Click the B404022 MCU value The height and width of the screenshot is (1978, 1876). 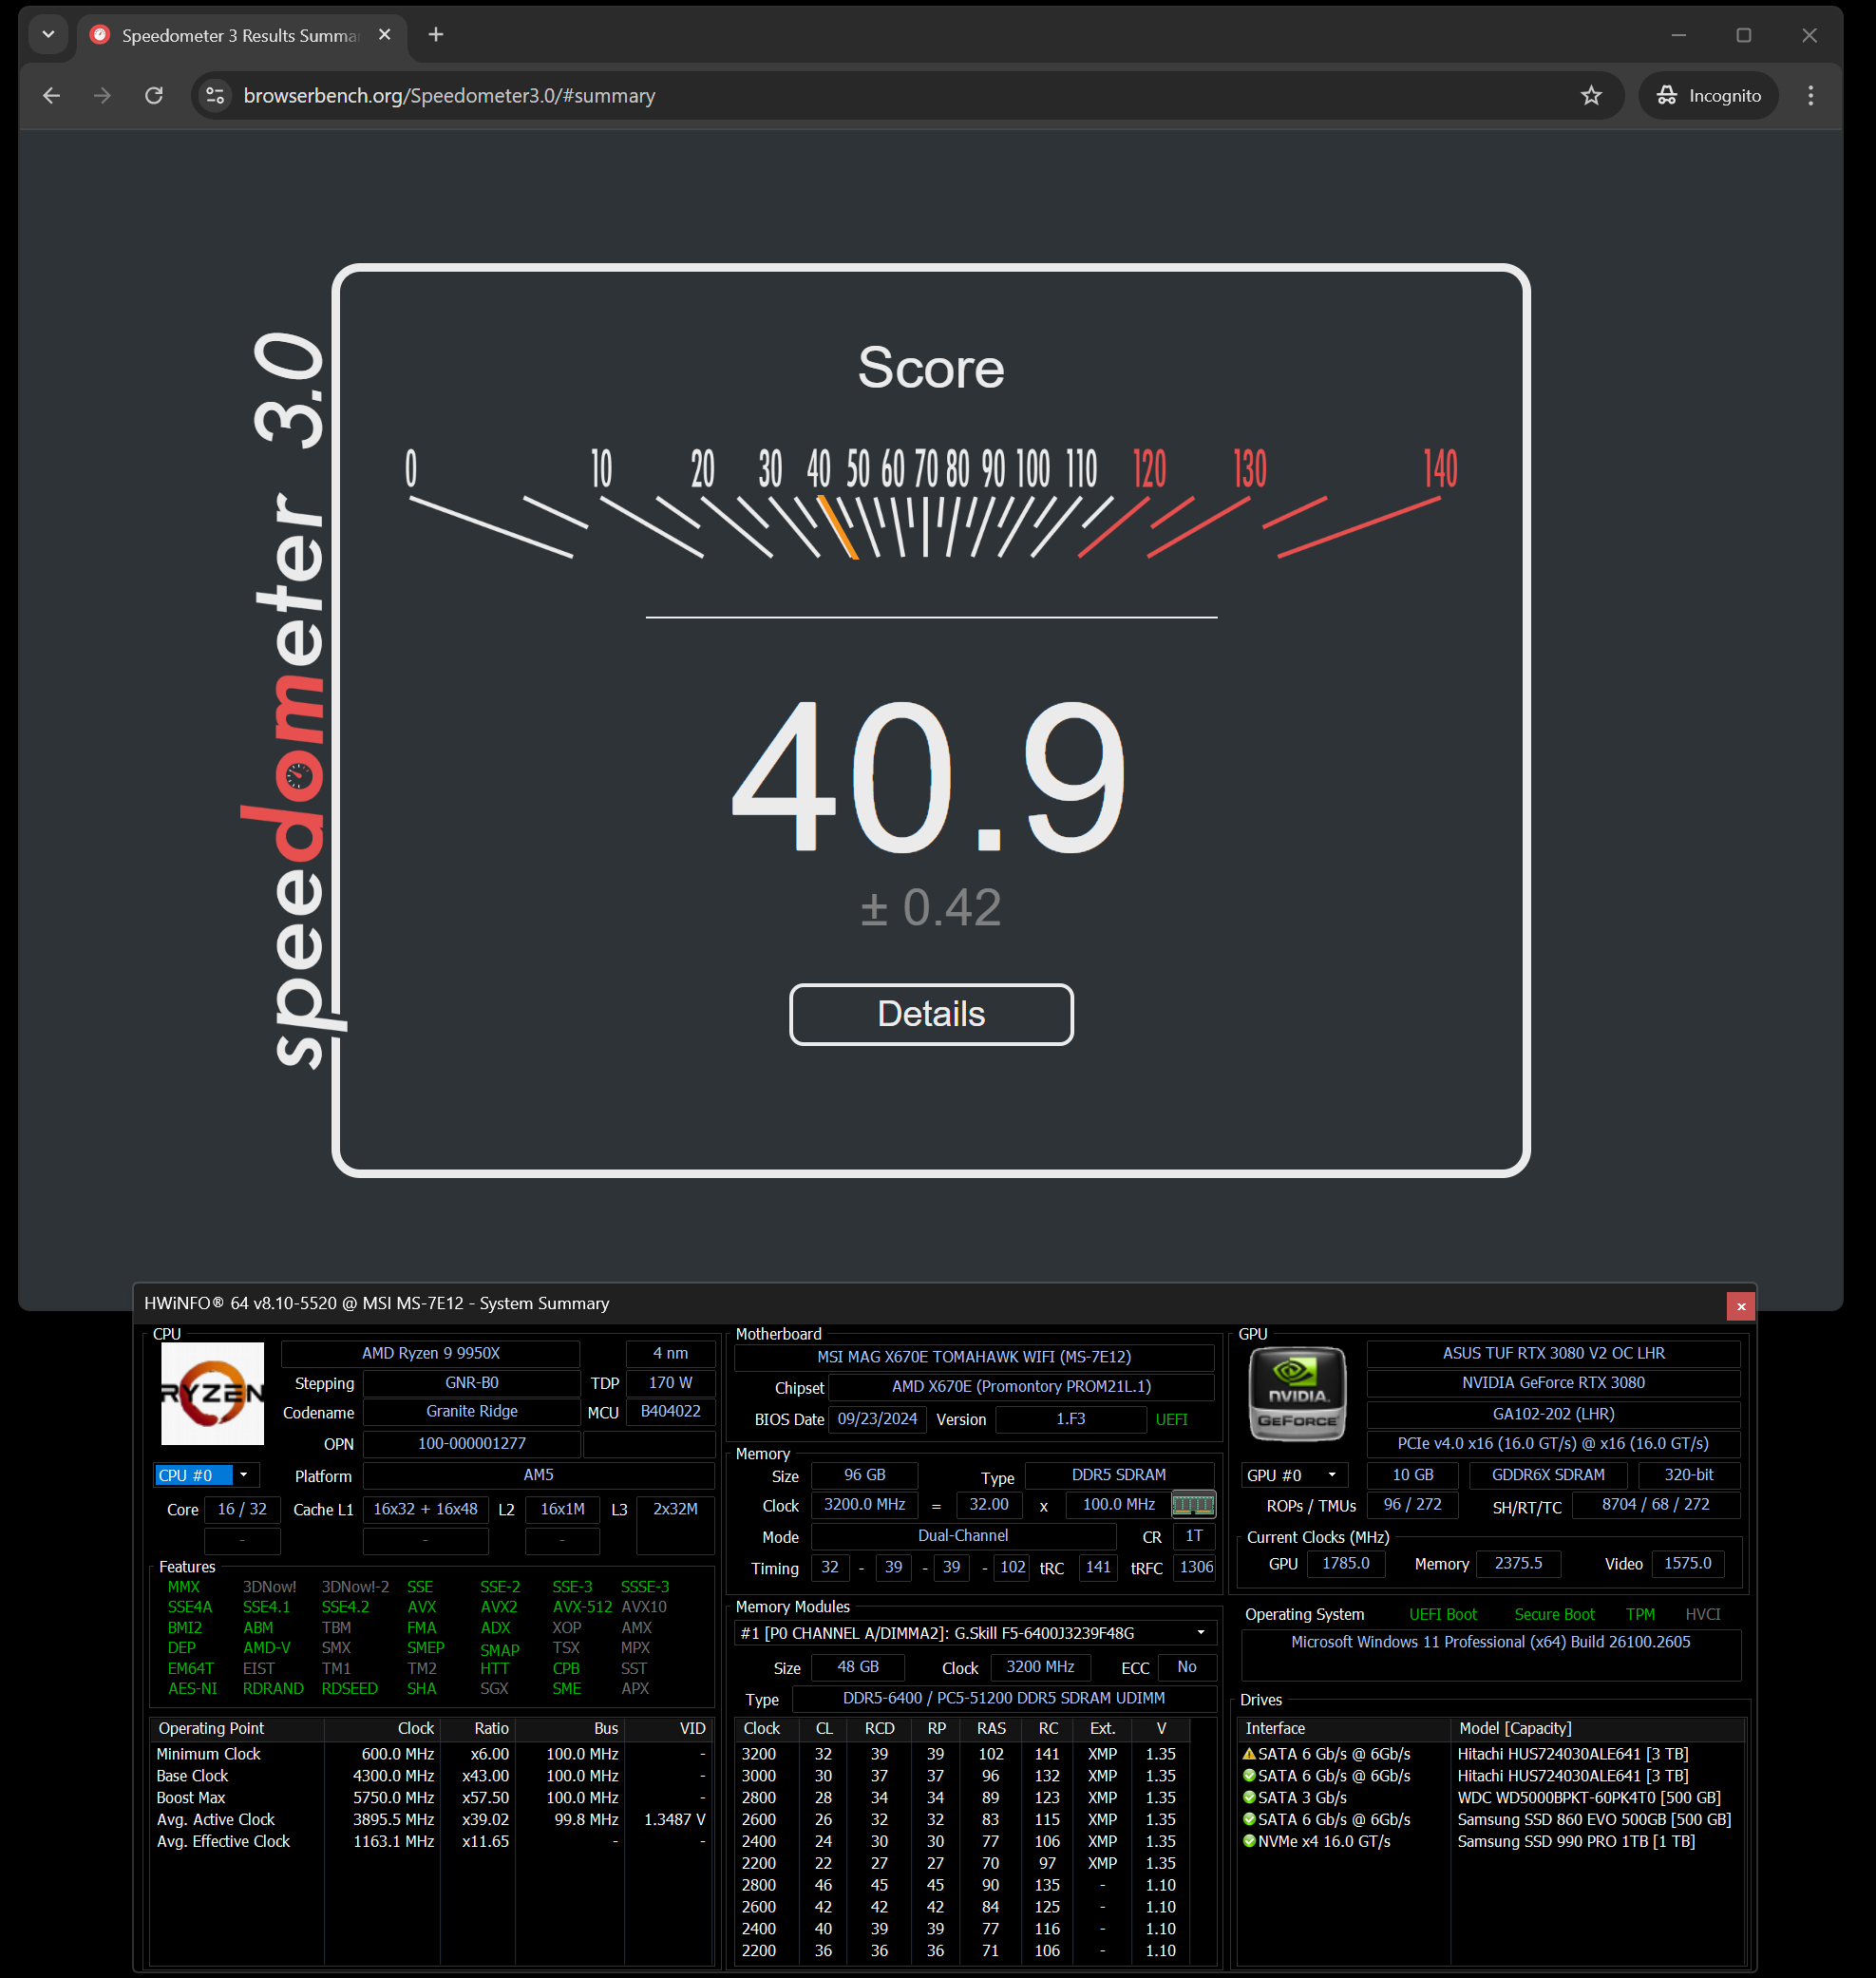click(670, 1411)
